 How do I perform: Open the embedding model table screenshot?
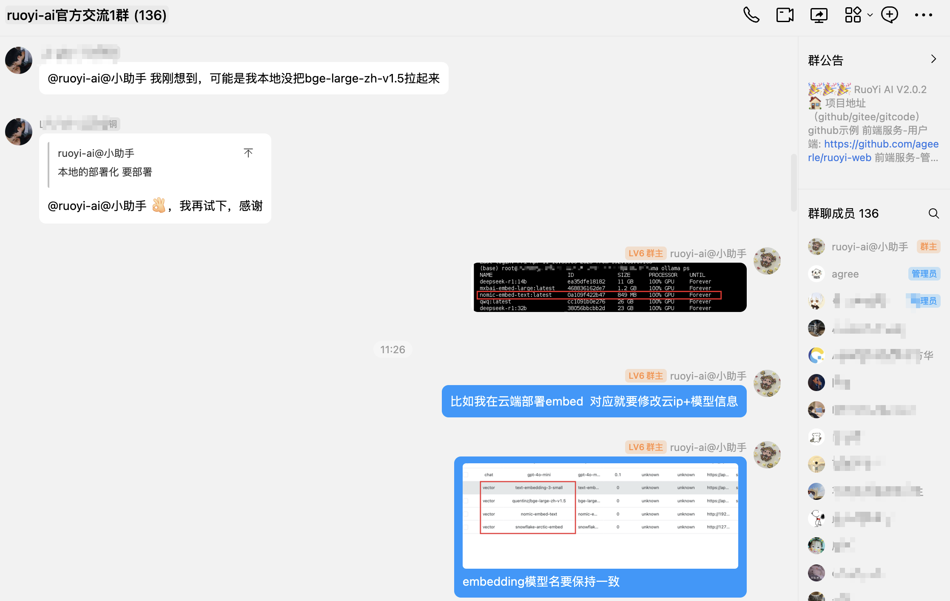600,515
